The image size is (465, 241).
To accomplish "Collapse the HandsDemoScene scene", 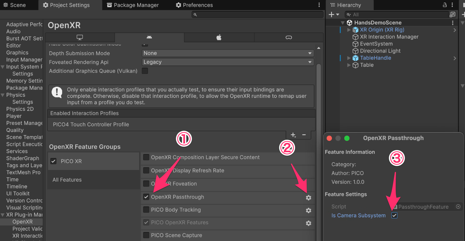I will pyautogui.click(x=343, y=23).
